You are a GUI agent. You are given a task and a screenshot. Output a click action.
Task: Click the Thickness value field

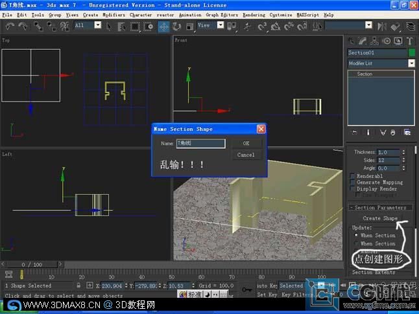[389, 152]
